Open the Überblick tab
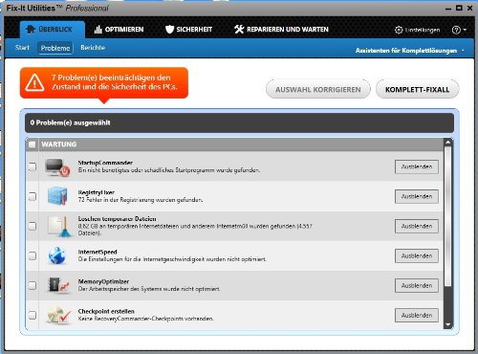The width and height of the screenshot is (478, 354). pos(53,30)
